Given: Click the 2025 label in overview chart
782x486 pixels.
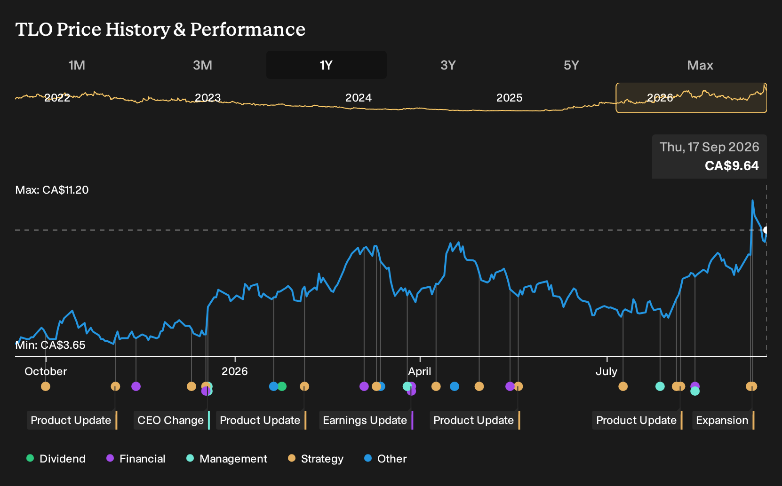Looking at the screenshot, I should pos(510,98).
